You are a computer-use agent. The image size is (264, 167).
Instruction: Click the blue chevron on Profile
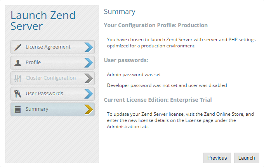(x=89, y=63)
